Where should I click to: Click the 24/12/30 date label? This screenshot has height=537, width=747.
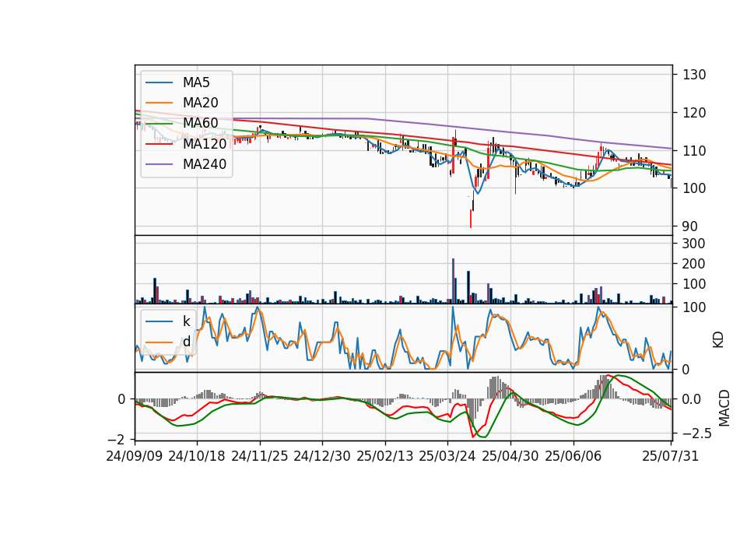click(322, 456)
